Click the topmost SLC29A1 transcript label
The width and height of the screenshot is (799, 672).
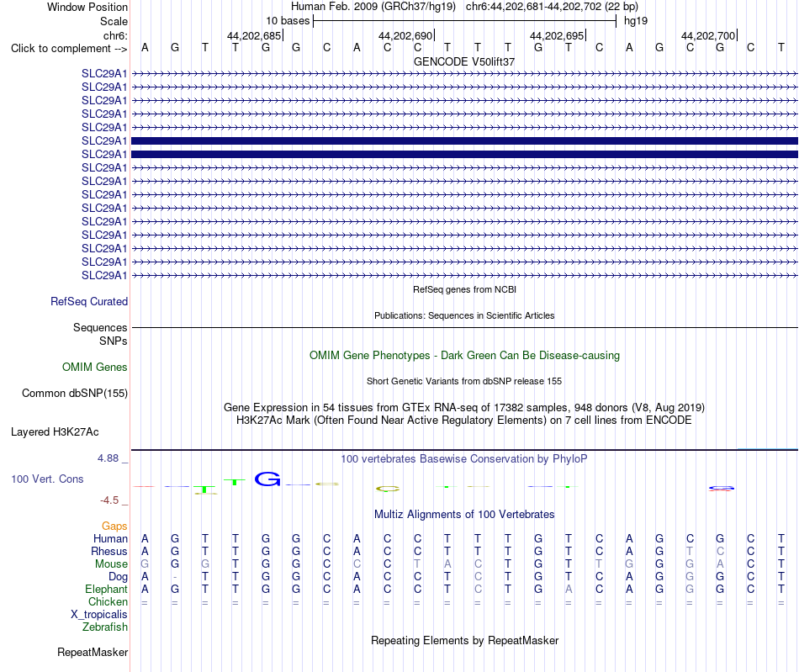pyautogui.click(x=104, y=73)
